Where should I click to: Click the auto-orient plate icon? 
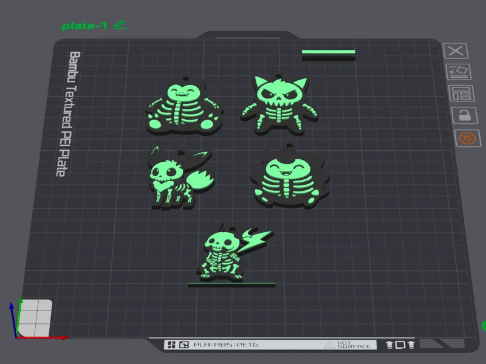click(459, 72)
